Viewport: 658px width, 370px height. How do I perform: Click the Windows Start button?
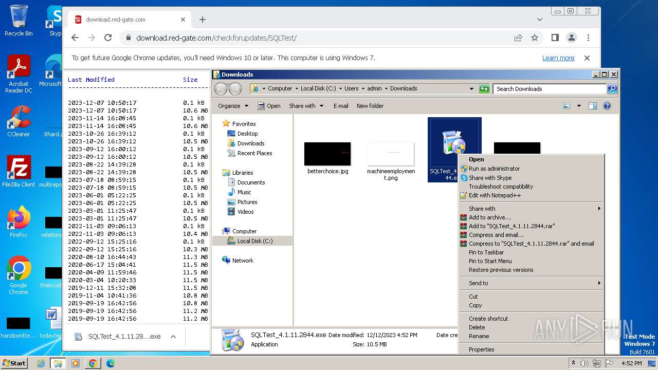(14, 363)
